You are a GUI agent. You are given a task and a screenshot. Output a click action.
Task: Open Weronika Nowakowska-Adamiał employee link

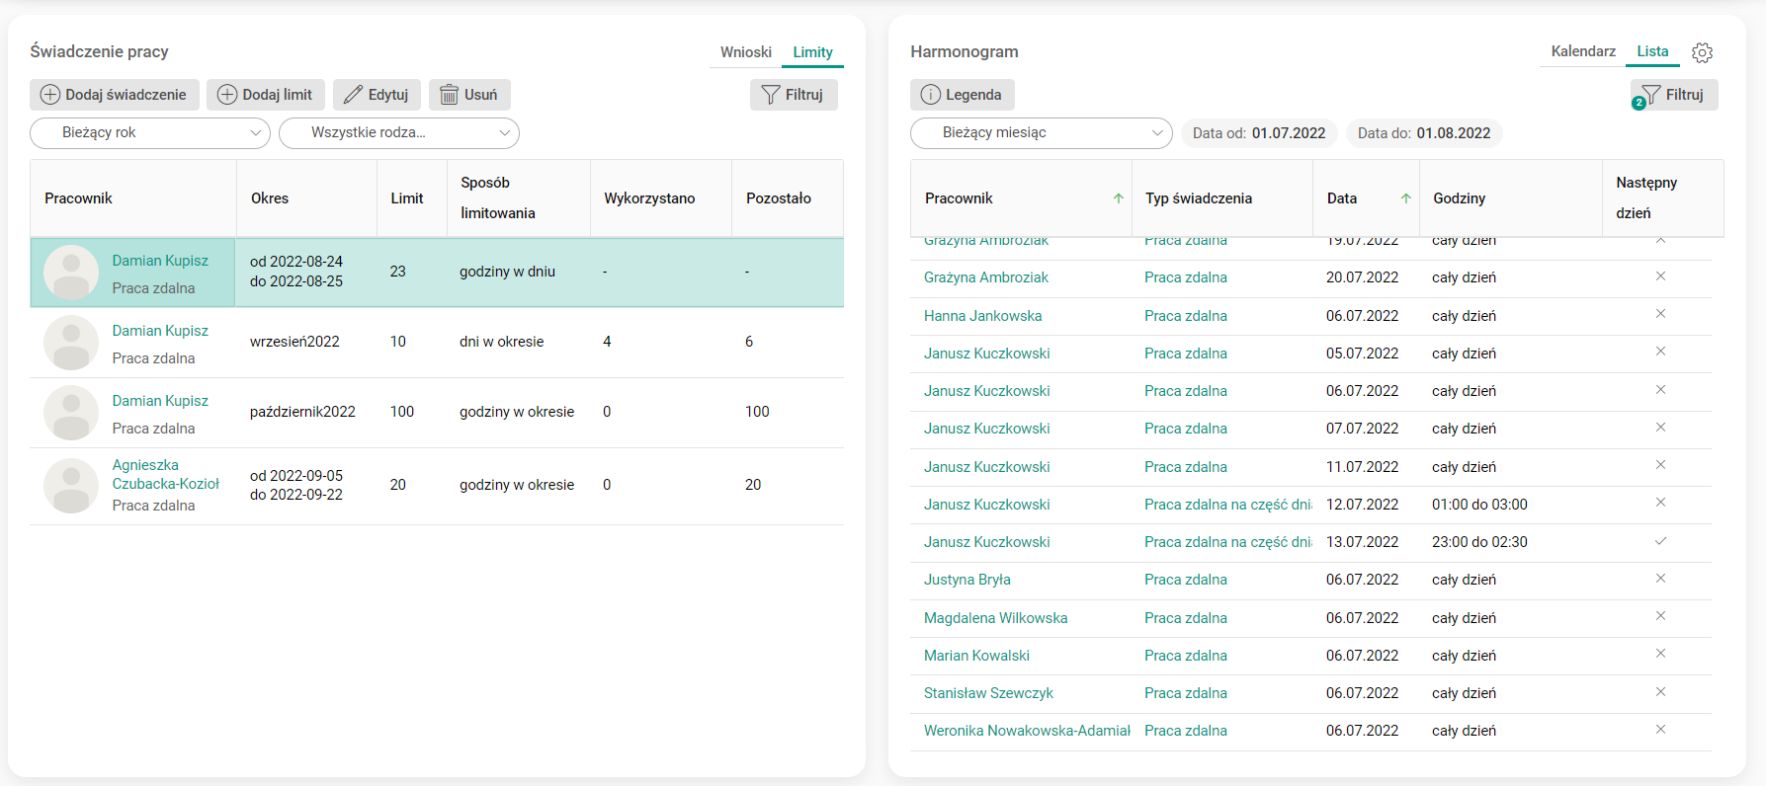pyautogui.click(x=1026, y=731)
